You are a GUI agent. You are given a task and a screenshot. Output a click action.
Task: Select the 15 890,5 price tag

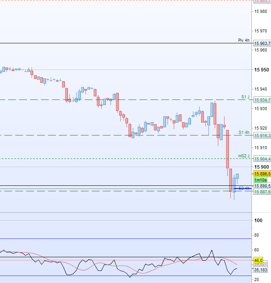pos(262,186)
